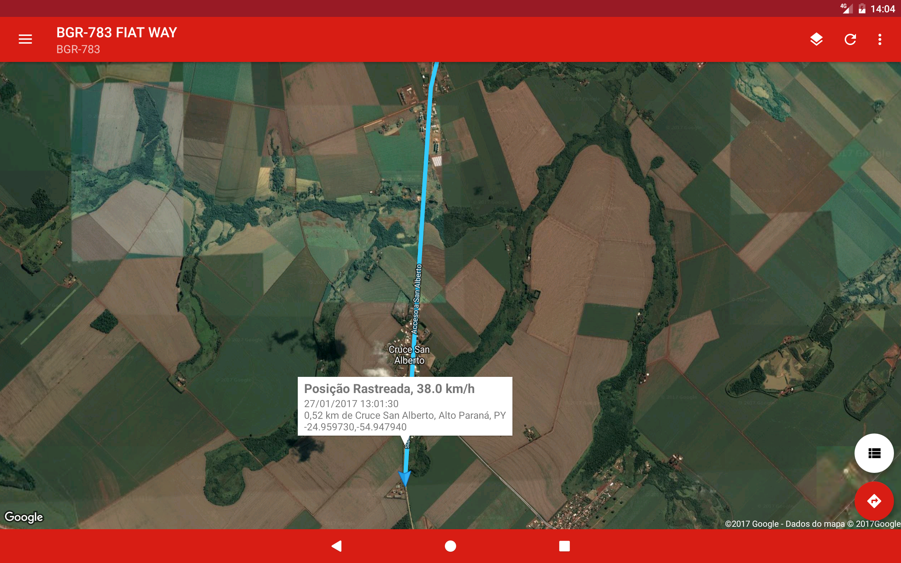Tap the 4G signal status icon
This screenshot has height=563, width=901.
pos(846,8)
